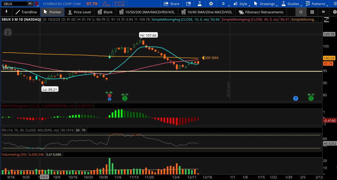Switch to single chart layout
337x180 pixels.
301,12
